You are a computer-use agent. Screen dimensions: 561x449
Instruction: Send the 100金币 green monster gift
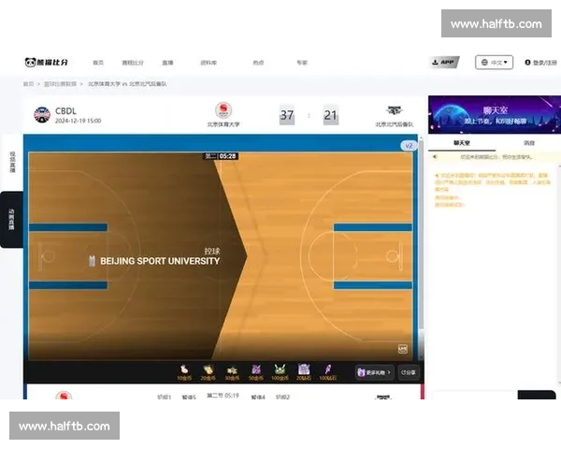[x=279, y=370]
